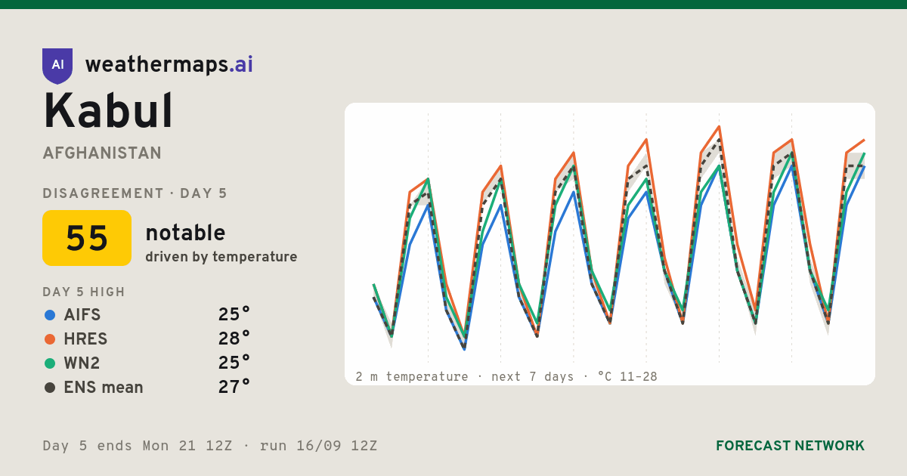
Task: Click the FORECAST NETWORK link
Action: pyautogui.click(x=790, y=446)
